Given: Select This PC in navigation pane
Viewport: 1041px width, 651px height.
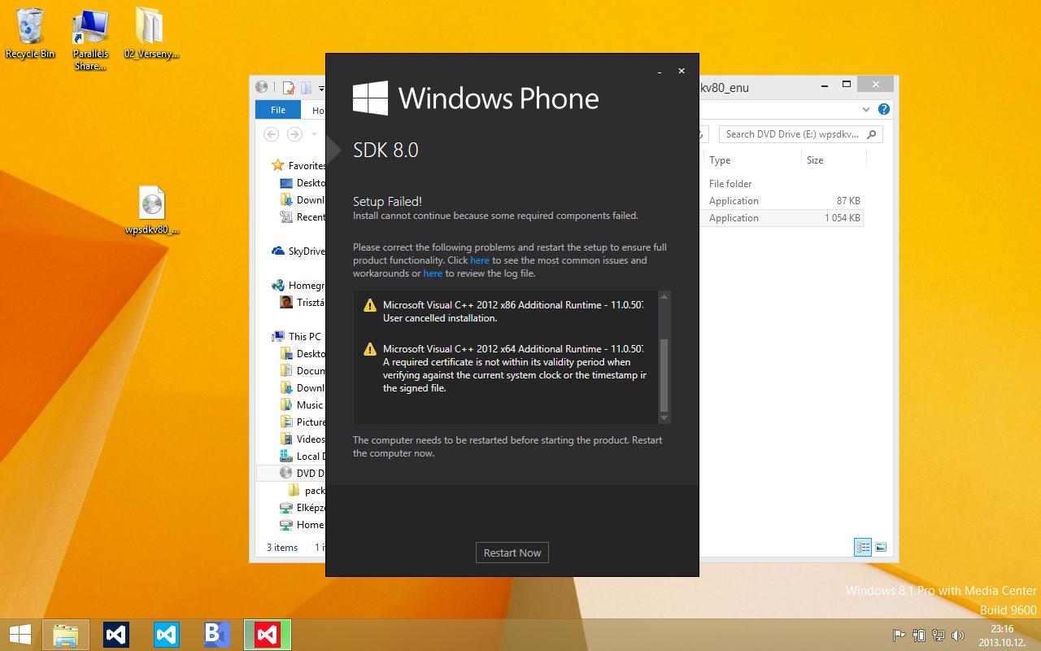Looking at the screenshot, I should click(297, 337).
